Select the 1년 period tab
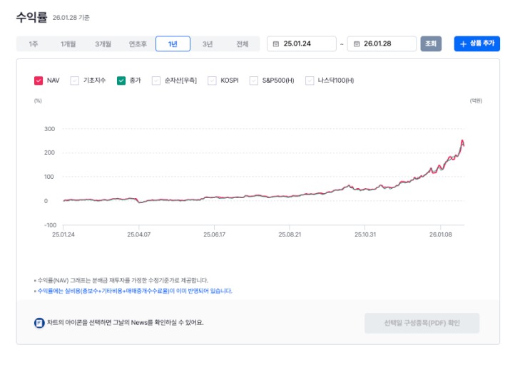 [x=173, y=44]
